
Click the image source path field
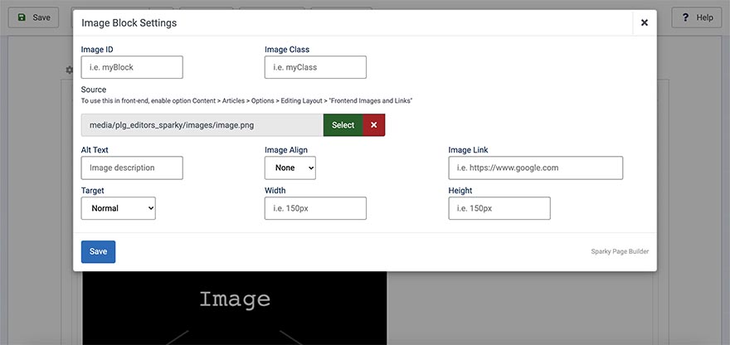tap(202, 124)
